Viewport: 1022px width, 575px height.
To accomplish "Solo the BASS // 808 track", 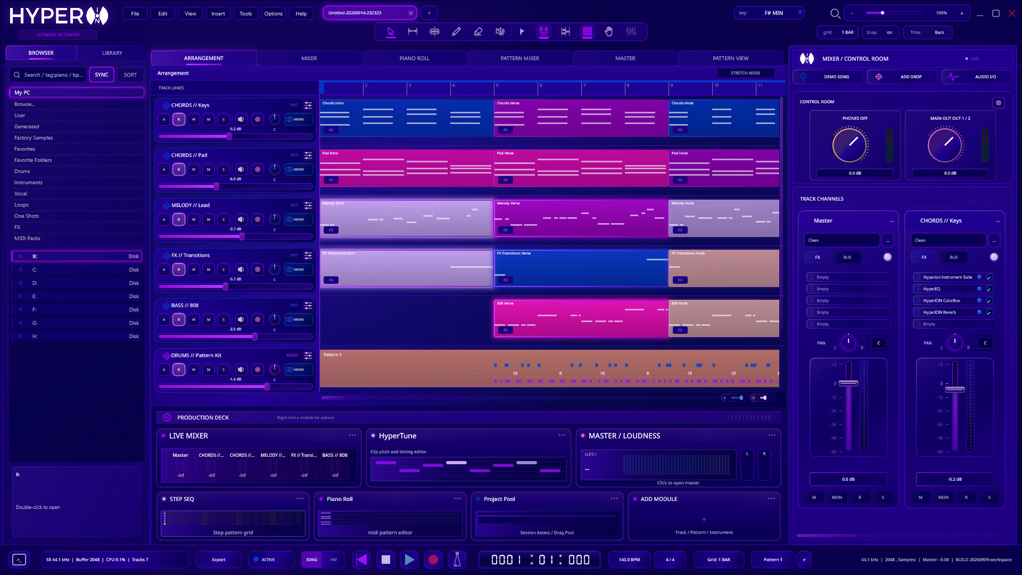I will [x=224, y=319].
